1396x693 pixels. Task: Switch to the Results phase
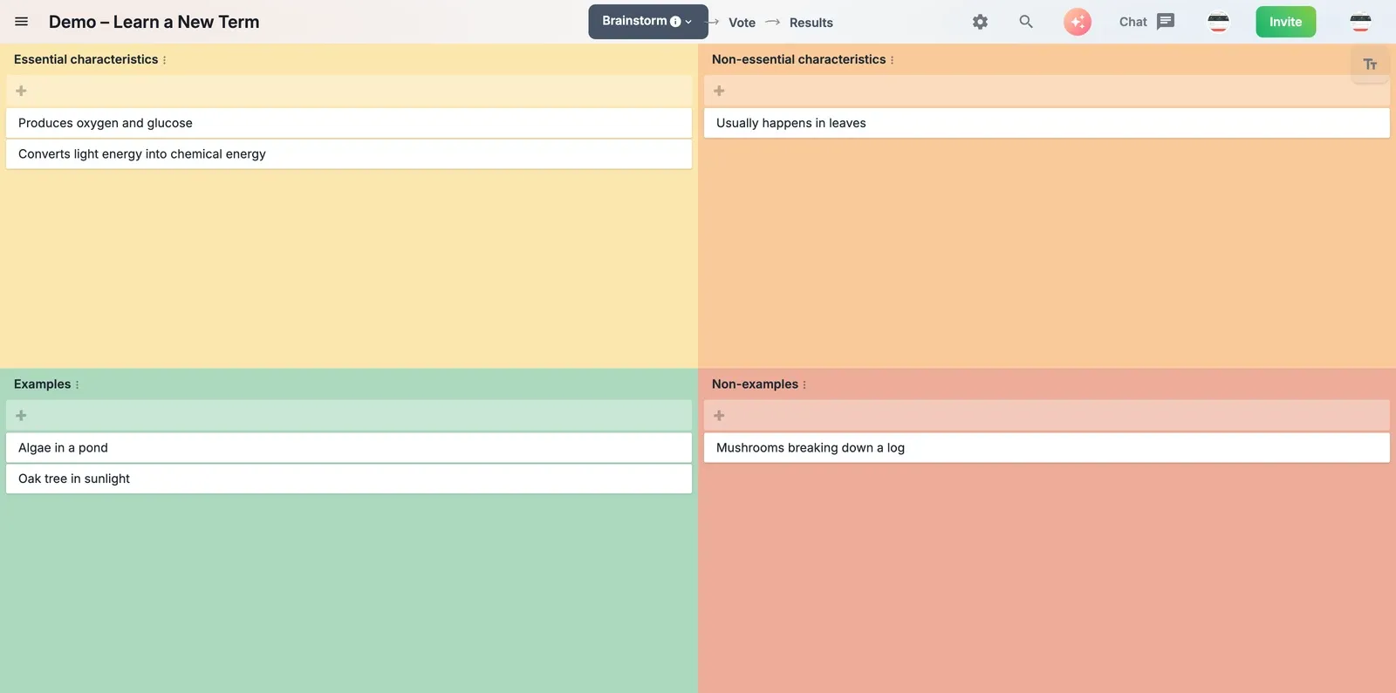(811, 23)
